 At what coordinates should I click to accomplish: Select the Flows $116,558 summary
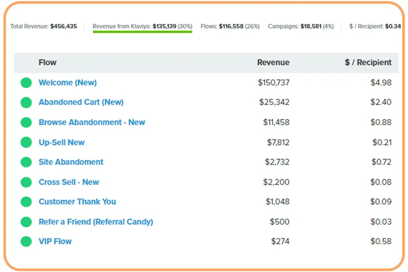point(230,26)
